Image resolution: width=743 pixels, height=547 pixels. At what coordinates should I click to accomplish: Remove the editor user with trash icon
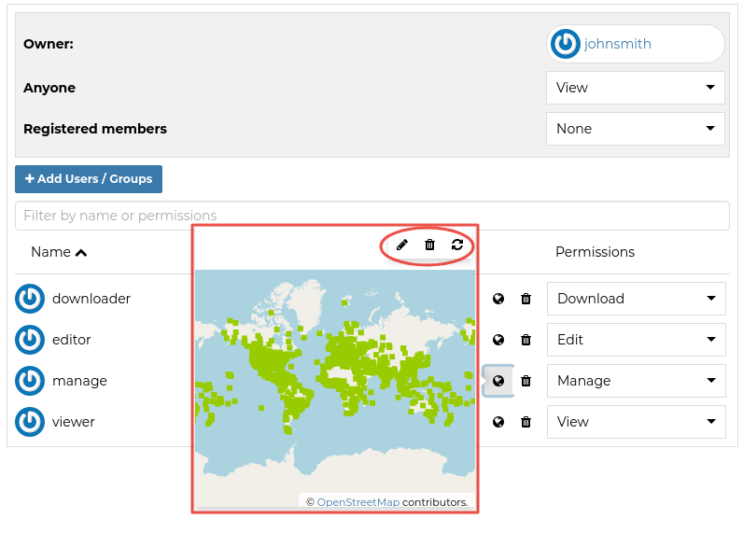(x=526, y=340)
